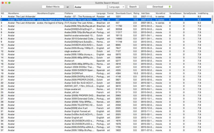Select file 'timpe-avatar.srt'
This screenshot has height=133, width=214.
tap(72, 89)
